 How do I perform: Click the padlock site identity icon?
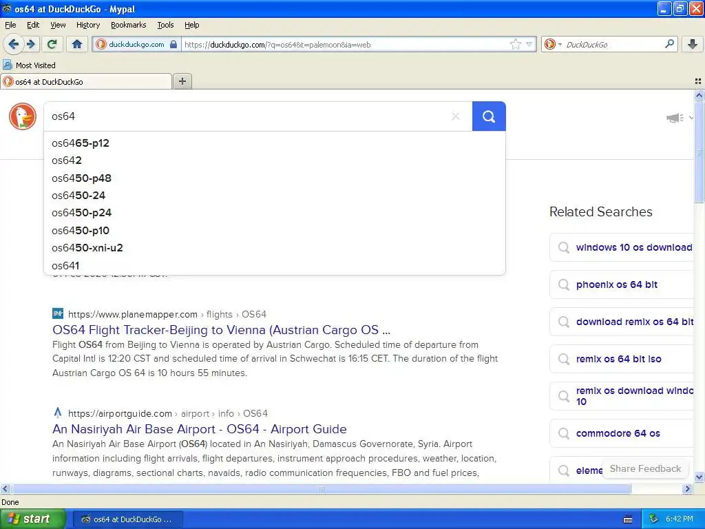tap(173, 44)
